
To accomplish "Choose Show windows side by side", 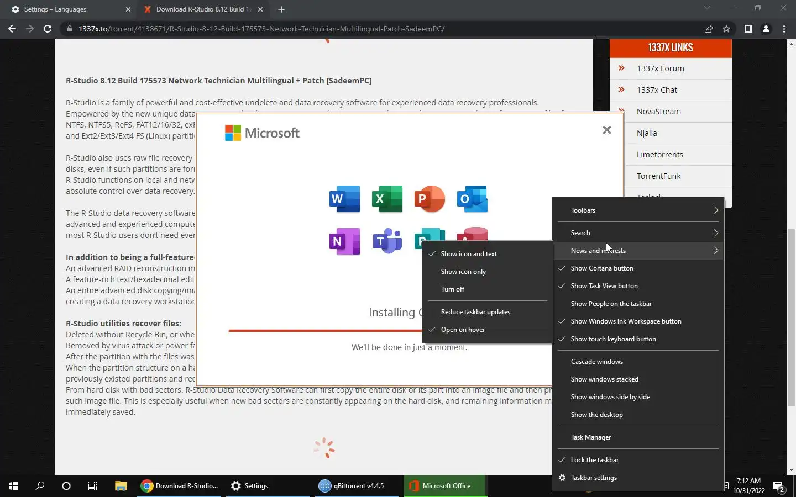I will click(x=638, y=397).
